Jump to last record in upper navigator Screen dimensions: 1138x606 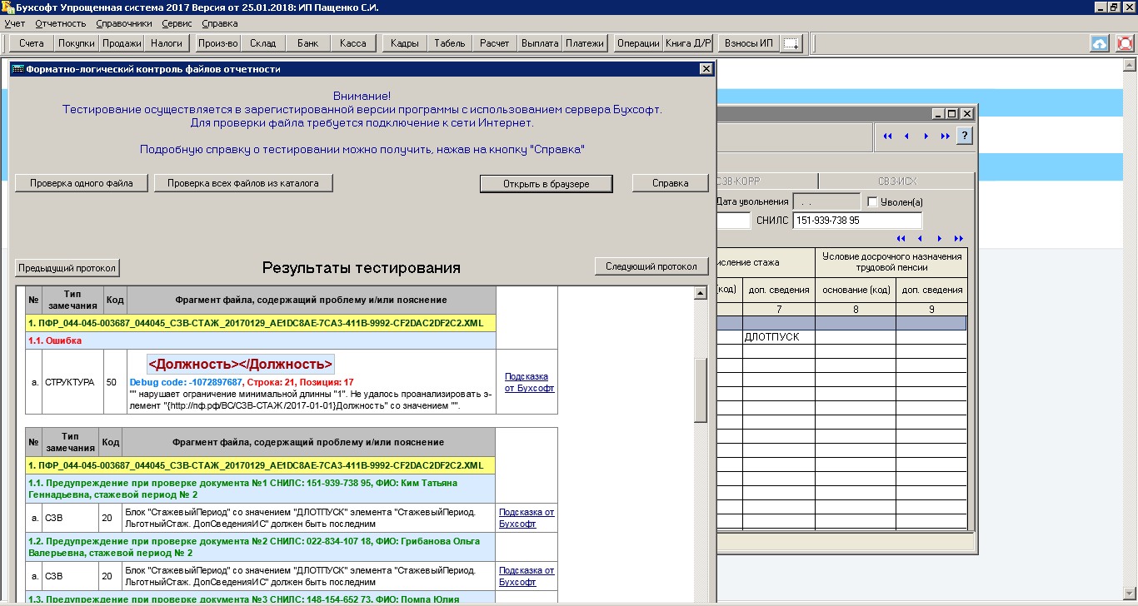945,136
